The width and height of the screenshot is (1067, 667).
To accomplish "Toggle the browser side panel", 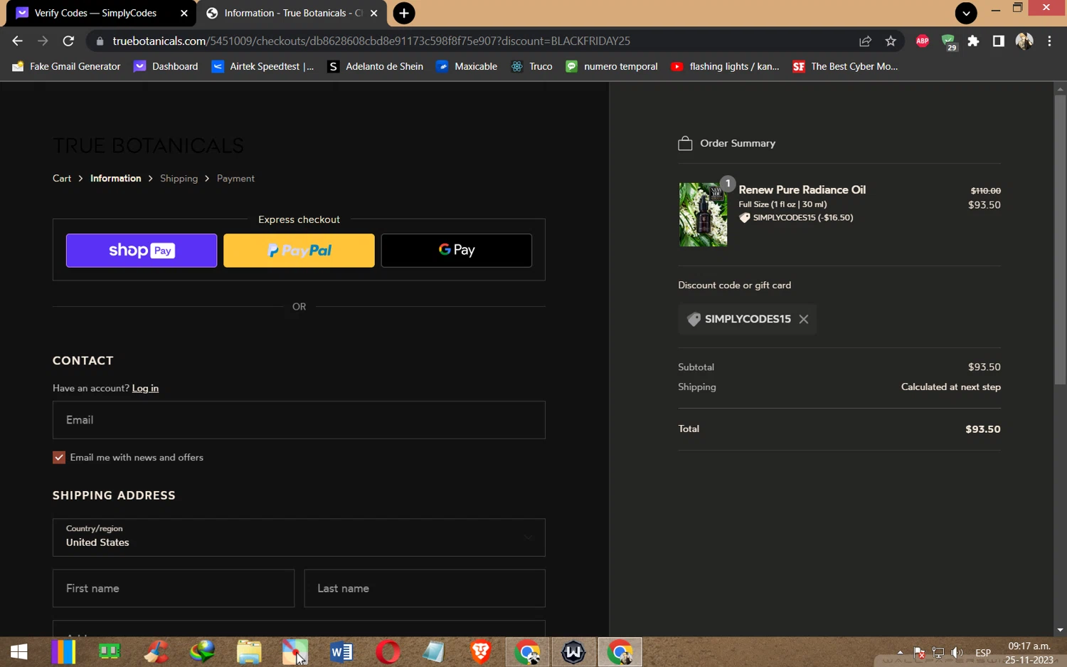I will 999,41.
